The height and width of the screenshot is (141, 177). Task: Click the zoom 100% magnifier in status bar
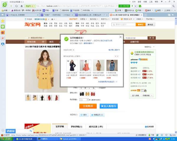point(171,135)
